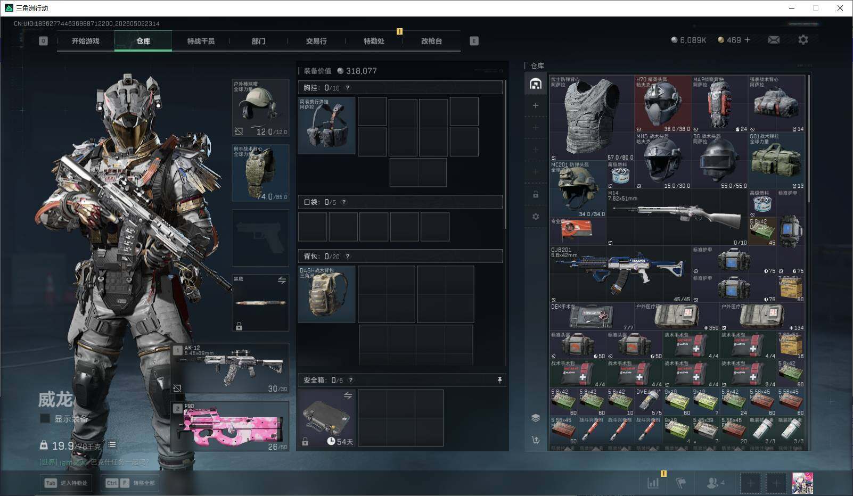This screenshot has height=496, width=853.
Task: Select the DEK手术包 item
Action: coord(592,317)
